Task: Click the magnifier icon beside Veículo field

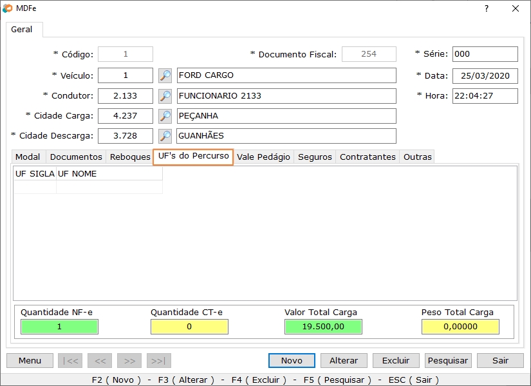Action: tap(165, 76)
